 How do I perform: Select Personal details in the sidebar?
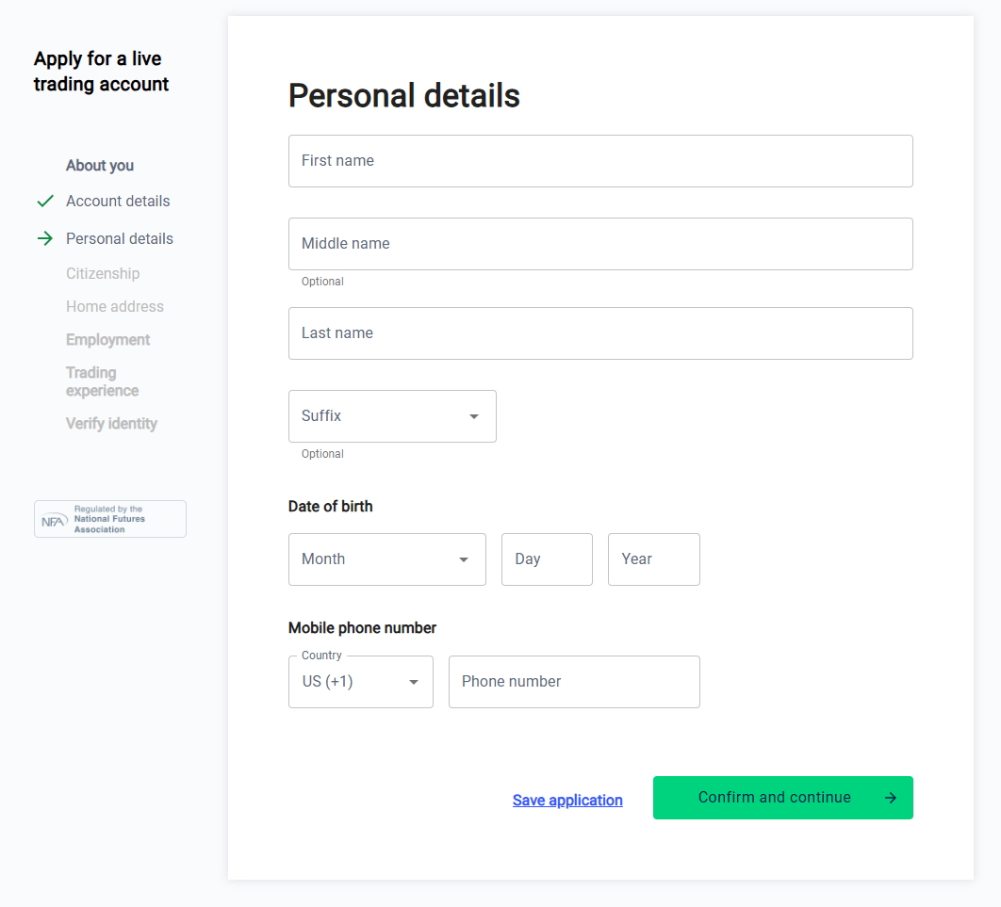tap(120, 238)
